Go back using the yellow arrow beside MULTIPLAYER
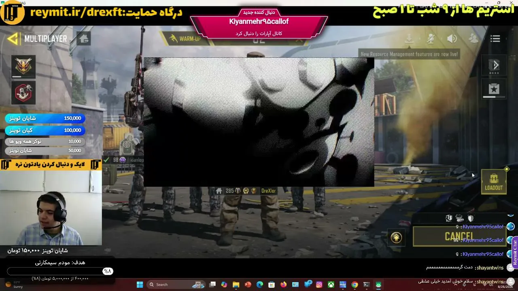 [13, 39]
